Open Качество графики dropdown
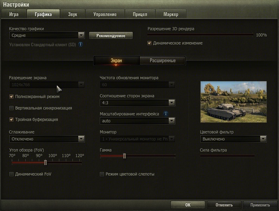The height and width of the screenshot is (211, 279). coord(47,35)
